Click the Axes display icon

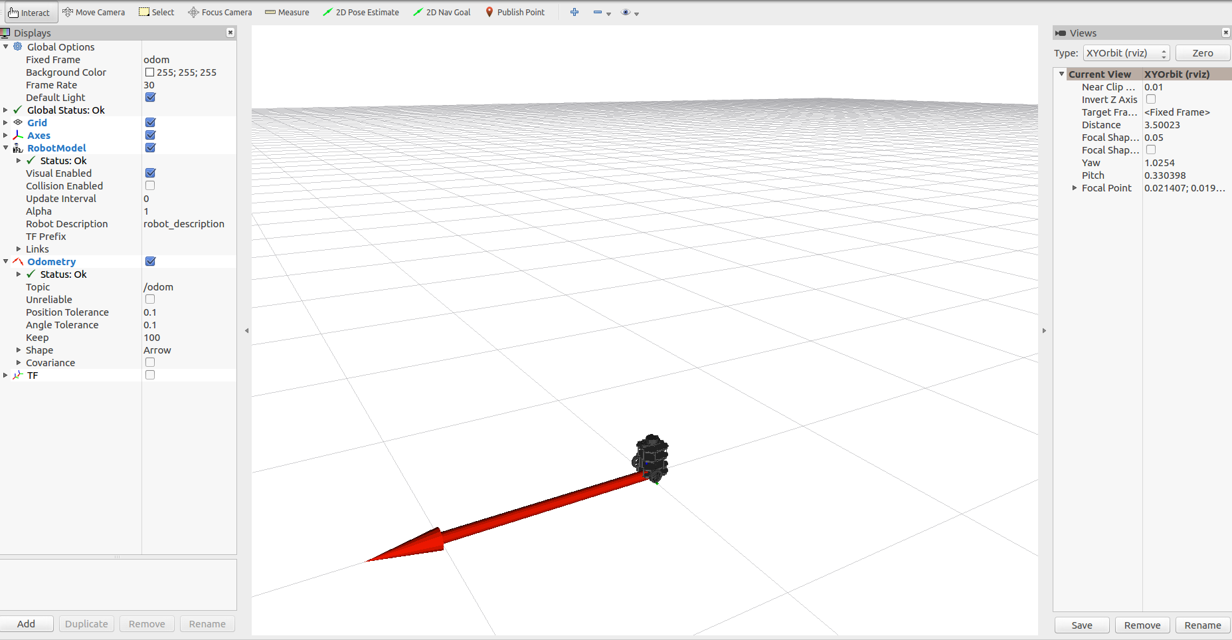[x=18, y=135]
